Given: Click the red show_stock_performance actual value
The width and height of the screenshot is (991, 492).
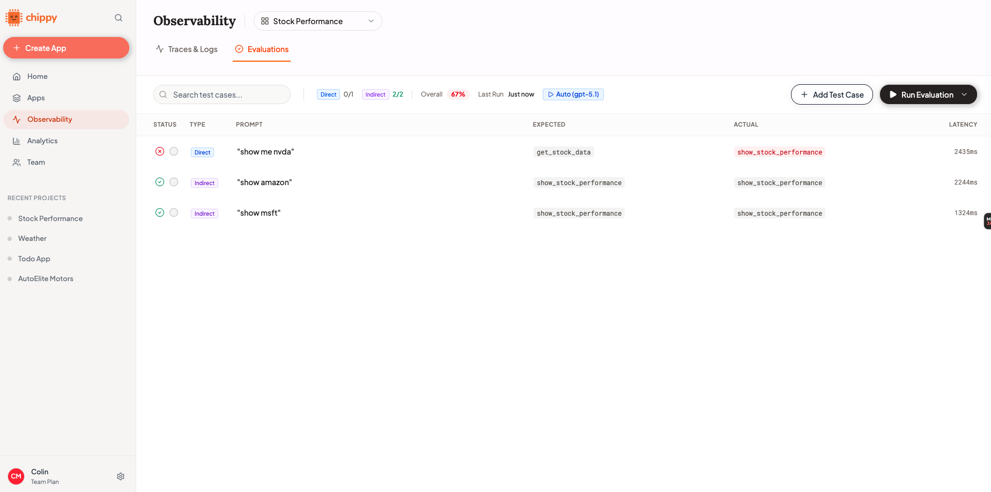Looking at the screenshot, I should [x=780, y=152].
